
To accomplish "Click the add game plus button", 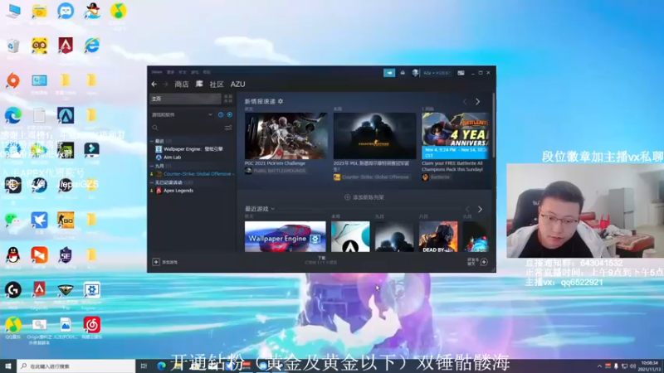I will pos(156,262).
